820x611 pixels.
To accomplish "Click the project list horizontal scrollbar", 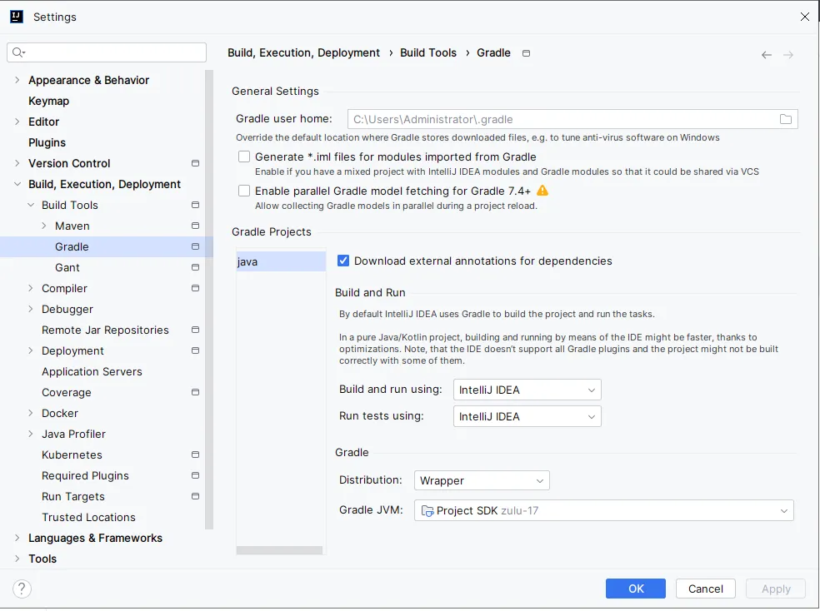I will 279,550.
